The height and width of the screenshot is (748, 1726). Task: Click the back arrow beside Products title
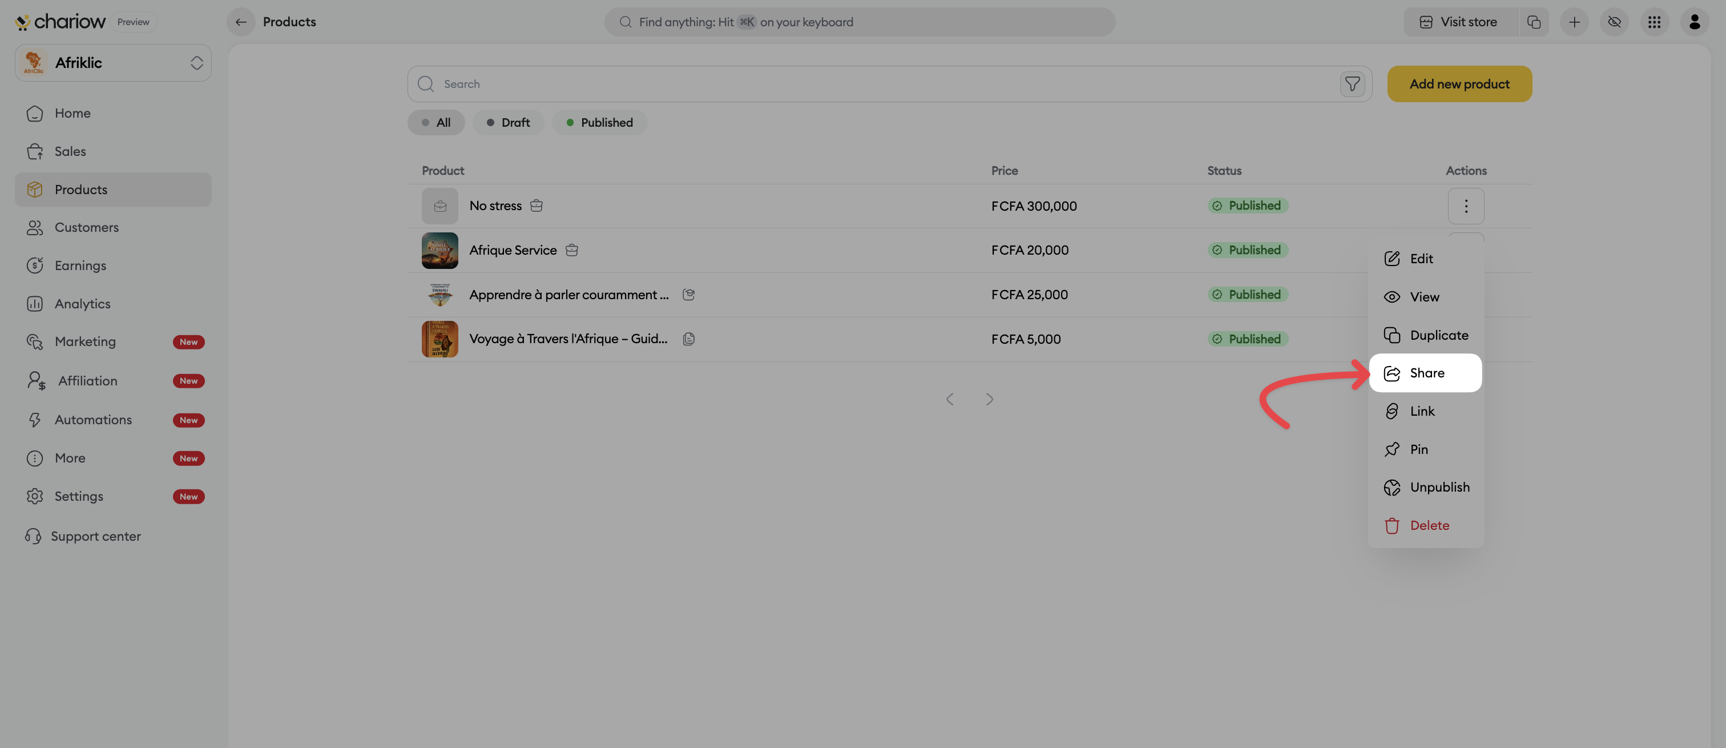tap(240, 22)
